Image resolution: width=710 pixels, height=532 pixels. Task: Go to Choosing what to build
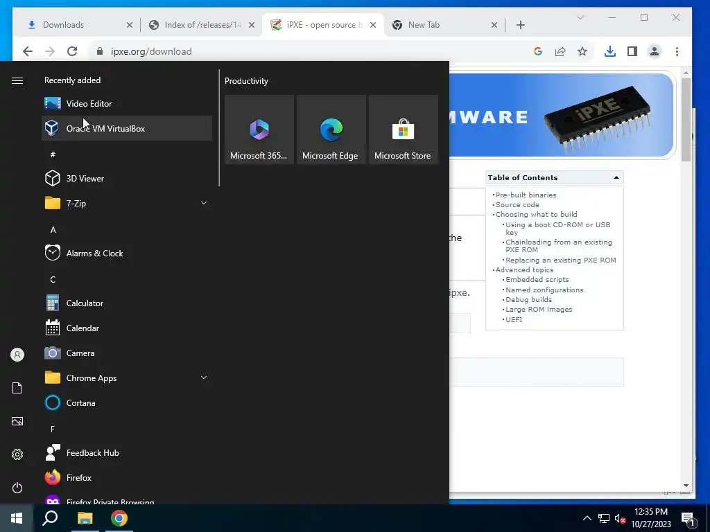[x=536, y=215]
